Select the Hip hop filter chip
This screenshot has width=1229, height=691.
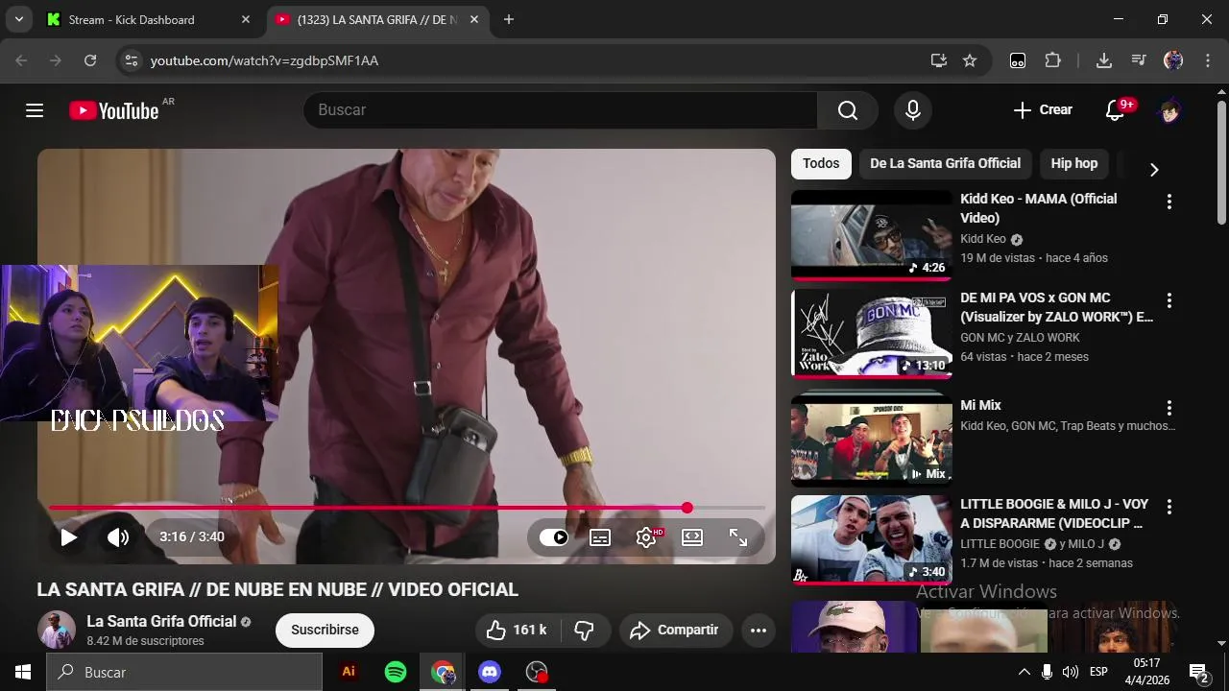(x=1073, y=164)
